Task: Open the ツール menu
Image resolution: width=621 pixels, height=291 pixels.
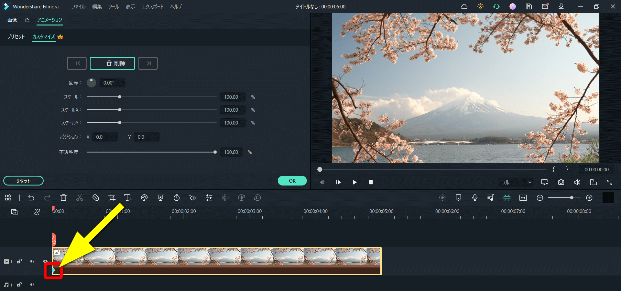Action: (114, 6)
